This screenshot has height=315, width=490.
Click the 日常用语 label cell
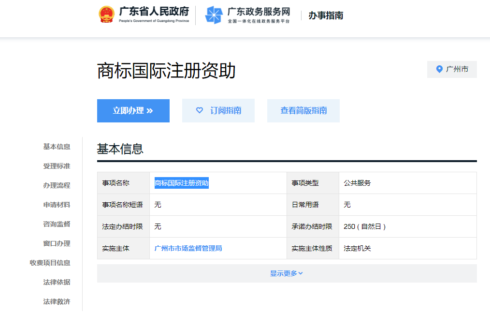(x=313, y=205)
